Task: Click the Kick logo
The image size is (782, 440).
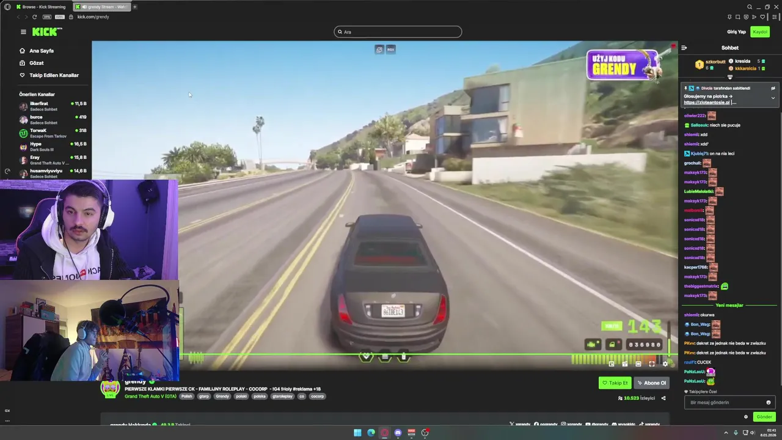Action: [47, 32]
